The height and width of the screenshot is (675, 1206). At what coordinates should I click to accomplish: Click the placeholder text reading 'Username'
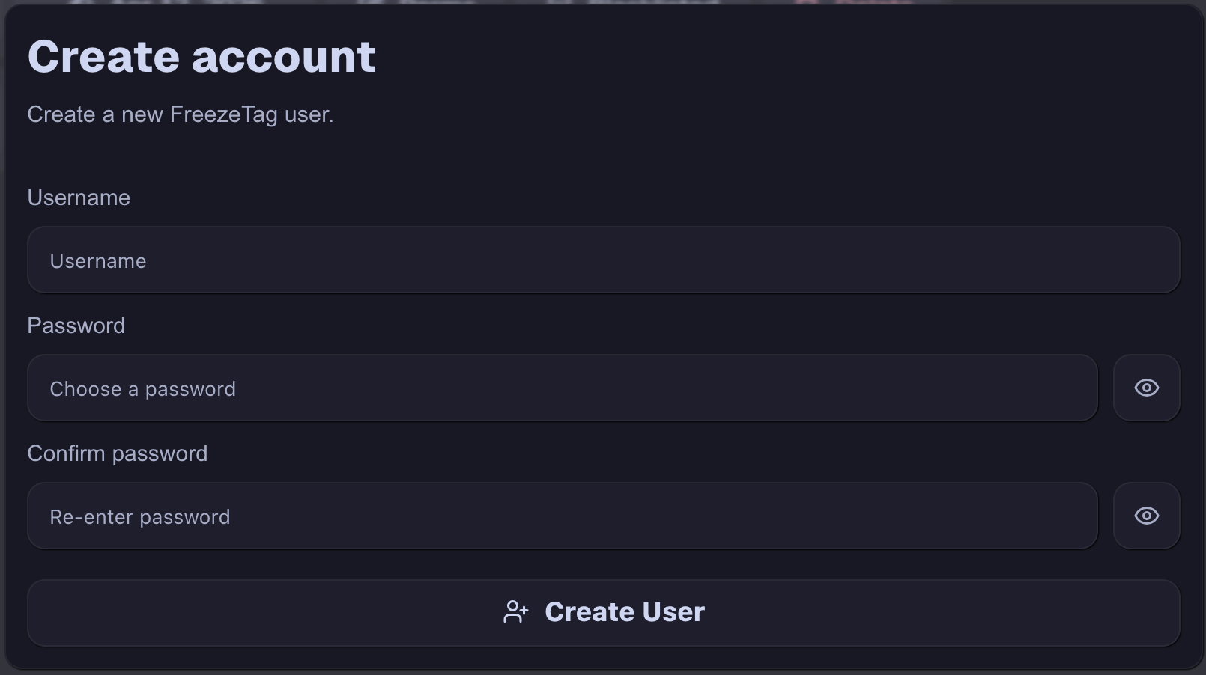(97, 260)
